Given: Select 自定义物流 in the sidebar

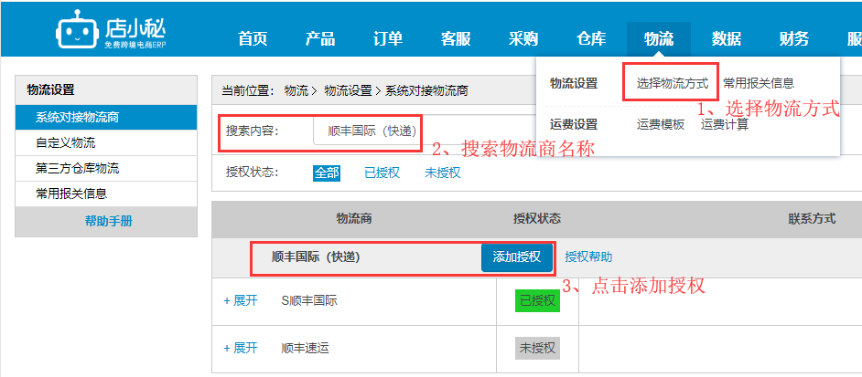Looking at the screenshot, I should point(106,142).
